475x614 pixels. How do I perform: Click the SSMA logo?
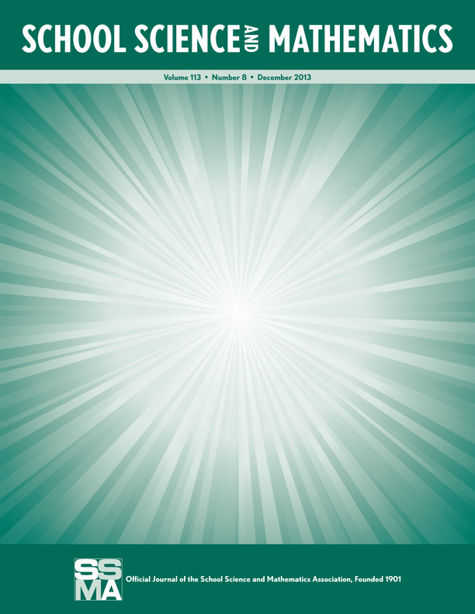pyautogui.click(x=99, y=580)
